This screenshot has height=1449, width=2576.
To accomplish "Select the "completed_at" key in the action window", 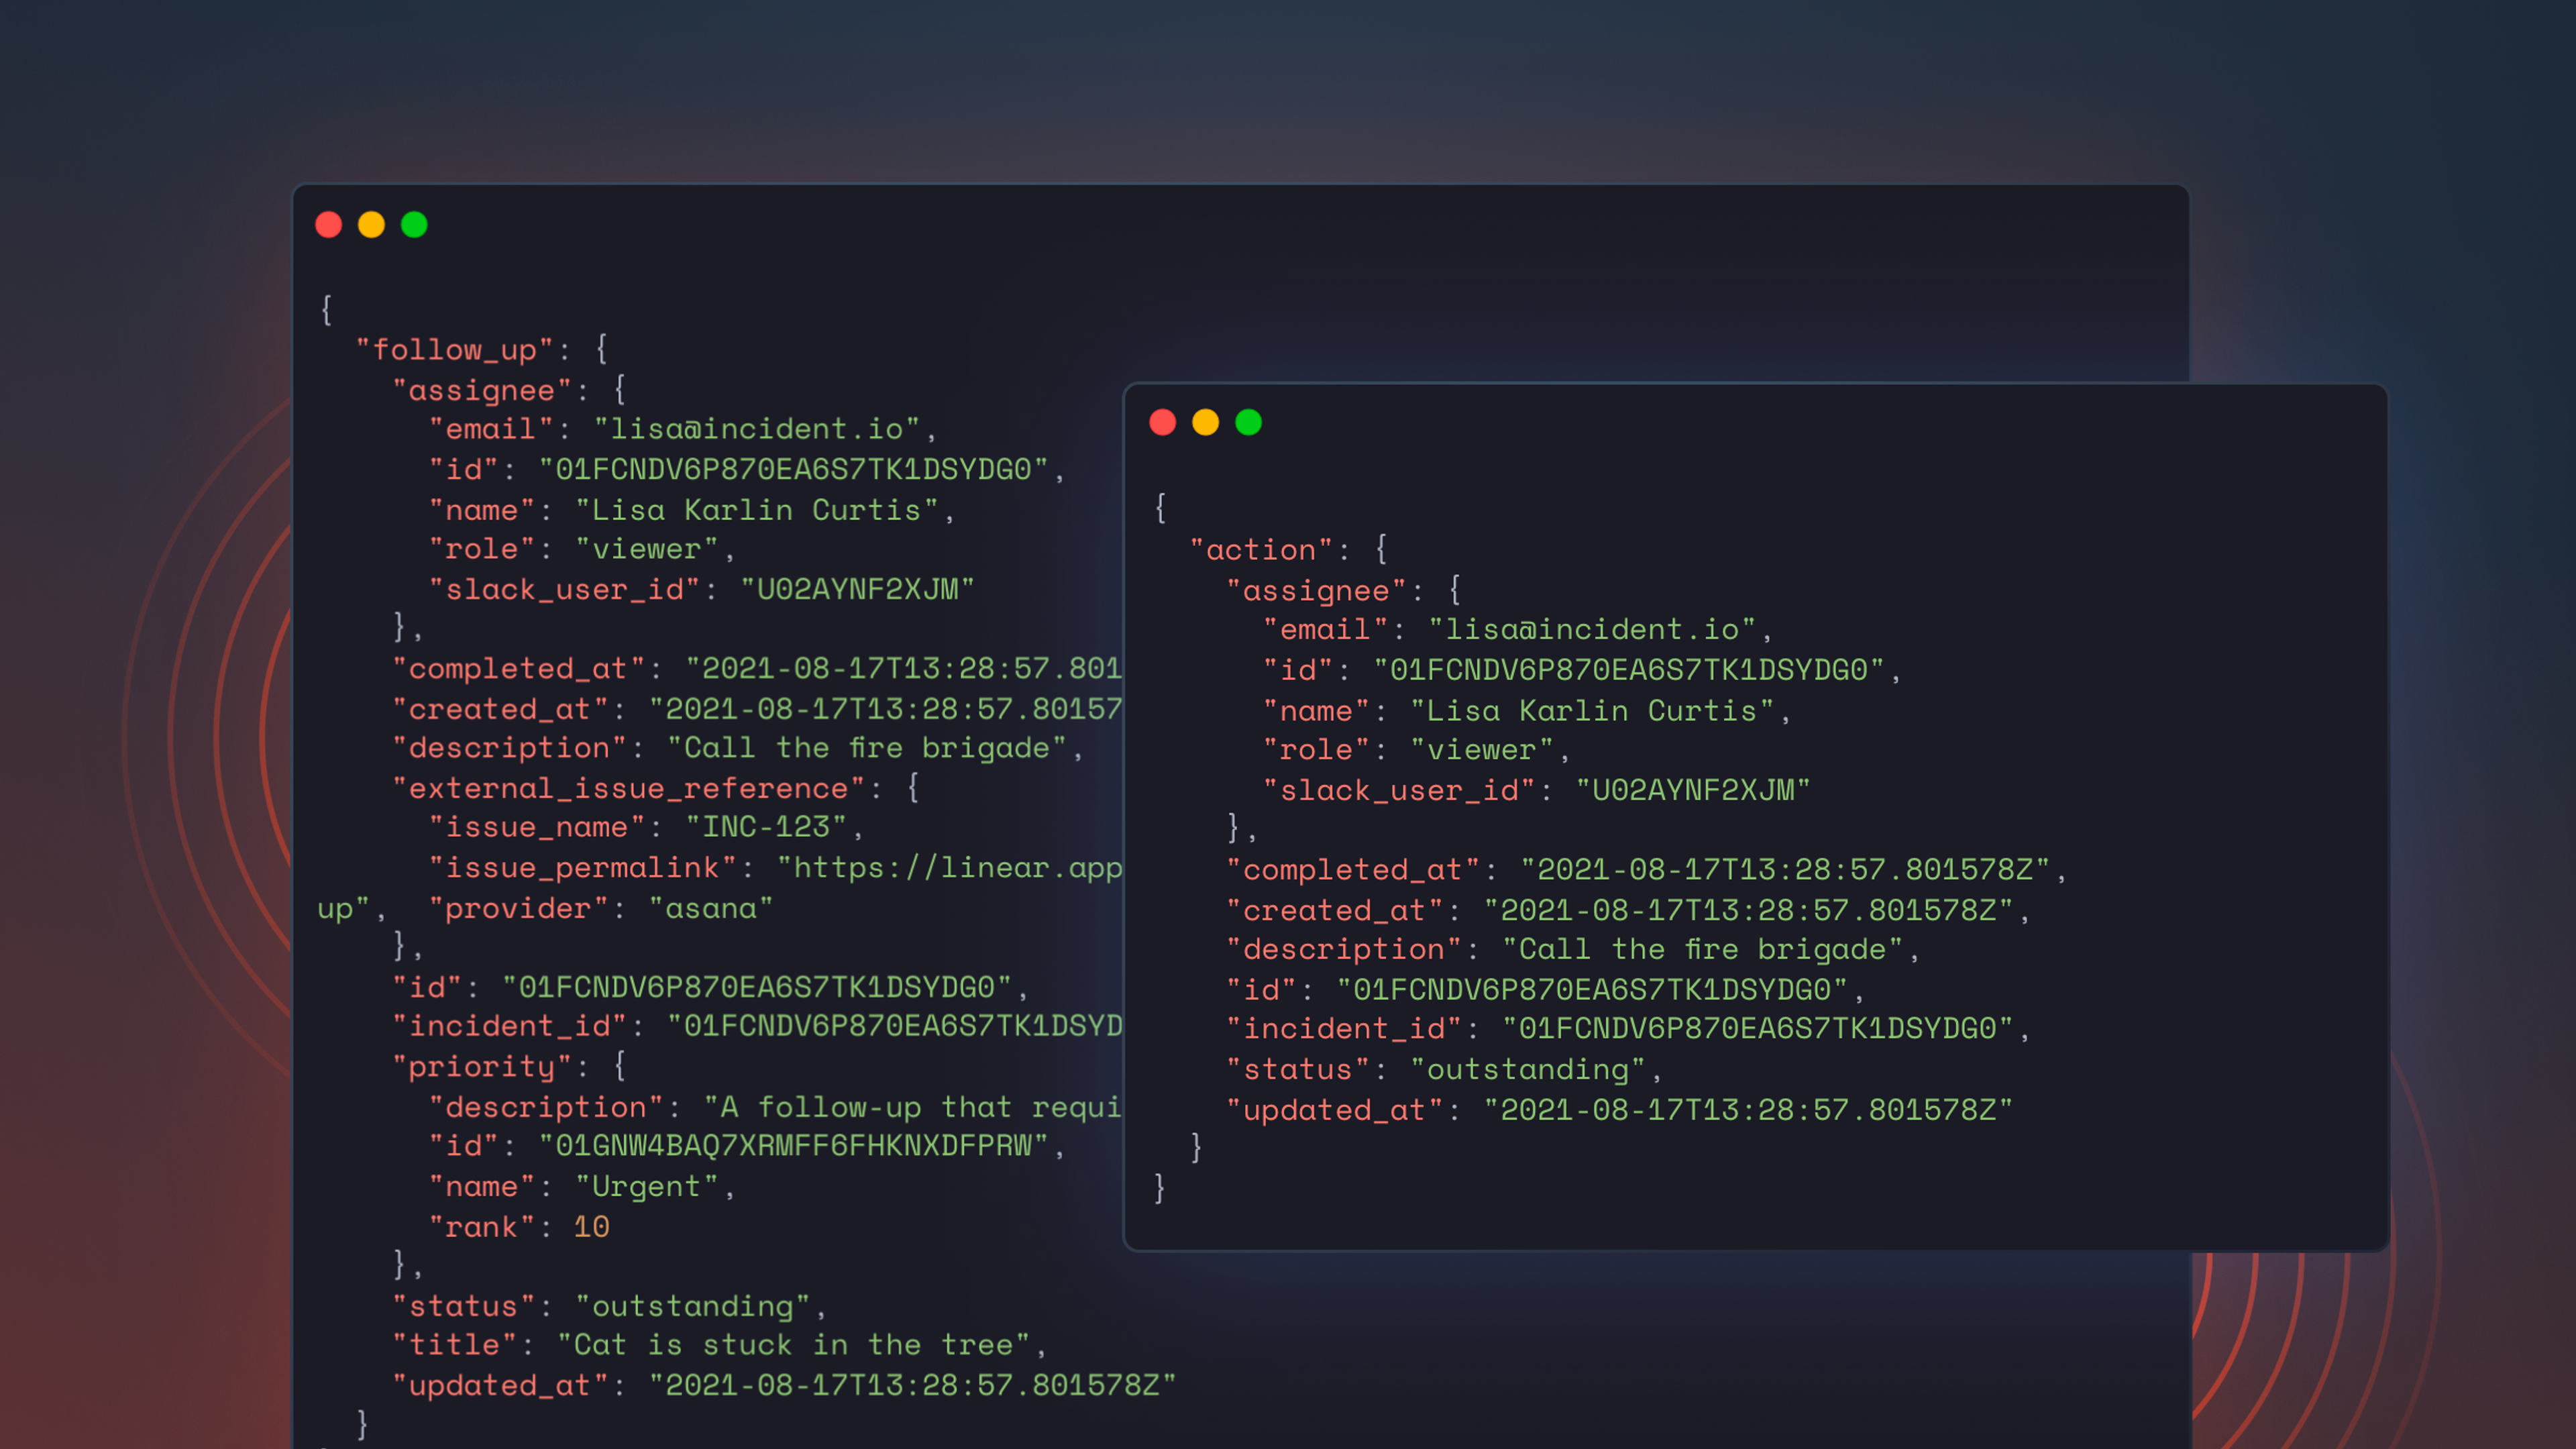I will pos(1353,870).
